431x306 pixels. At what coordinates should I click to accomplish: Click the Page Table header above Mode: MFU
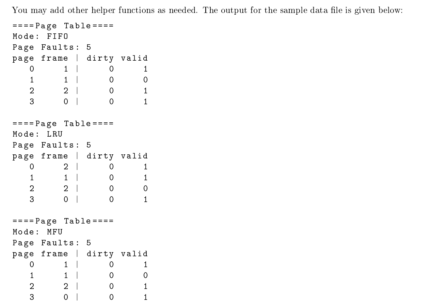pyautogui.click(x=63, y=221)
